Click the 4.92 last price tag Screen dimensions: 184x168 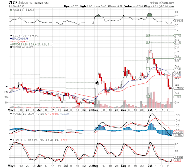[178, 72]
